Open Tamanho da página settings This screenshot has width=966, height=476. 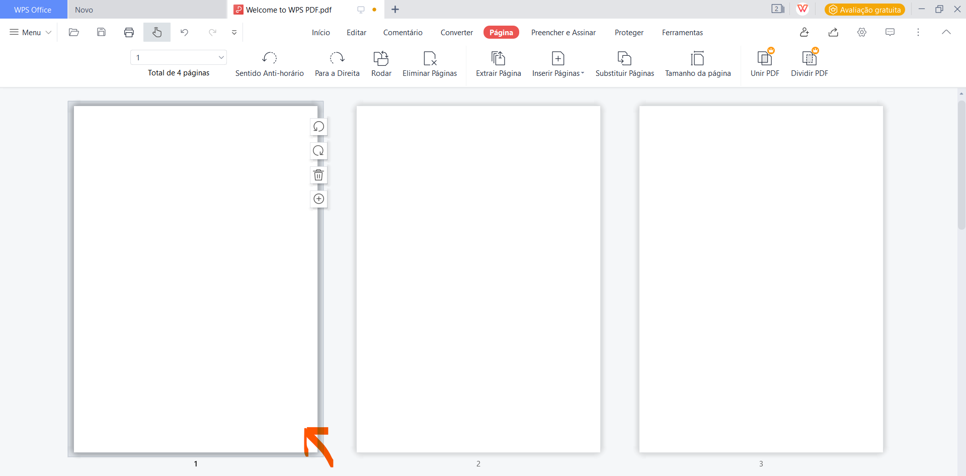[697, 58]
